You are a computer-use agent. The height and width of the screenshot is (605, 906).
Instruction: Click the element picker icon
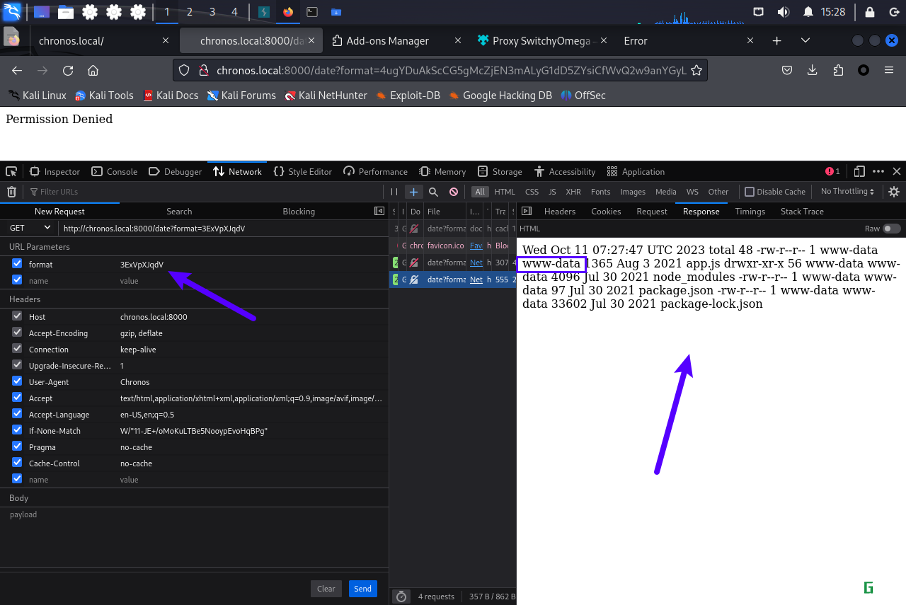point(11,171)
